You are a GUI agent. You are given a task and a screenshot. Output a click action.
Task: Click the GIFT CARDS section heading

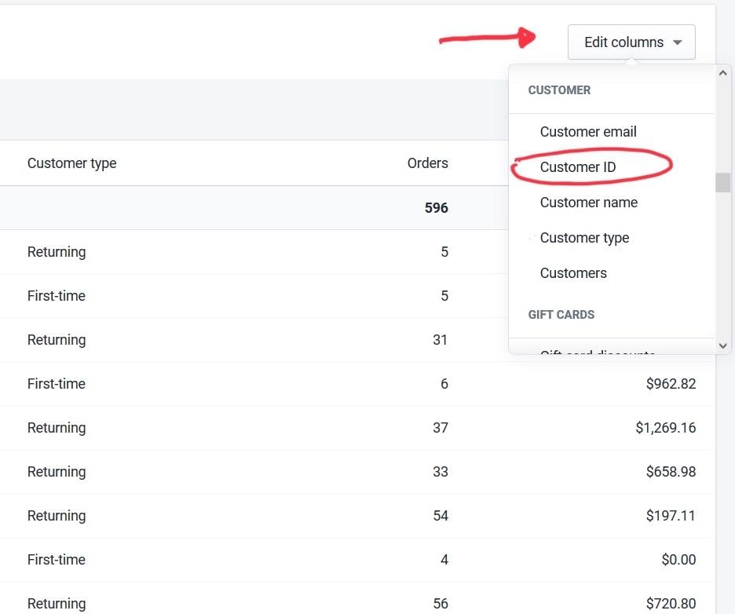561,314
